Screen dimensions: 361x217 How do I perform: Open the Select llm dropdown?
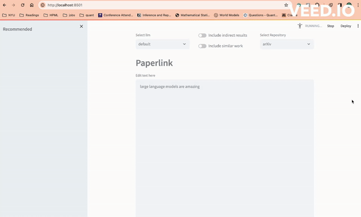162,44
